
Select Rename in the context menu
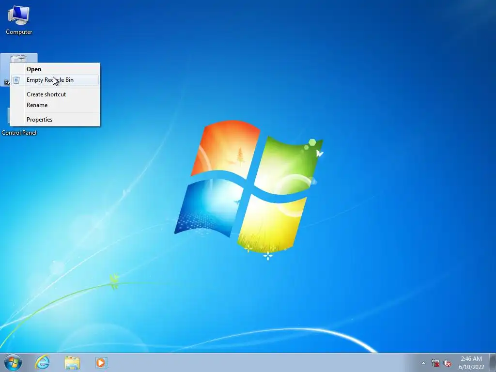(x=55, y=105)
